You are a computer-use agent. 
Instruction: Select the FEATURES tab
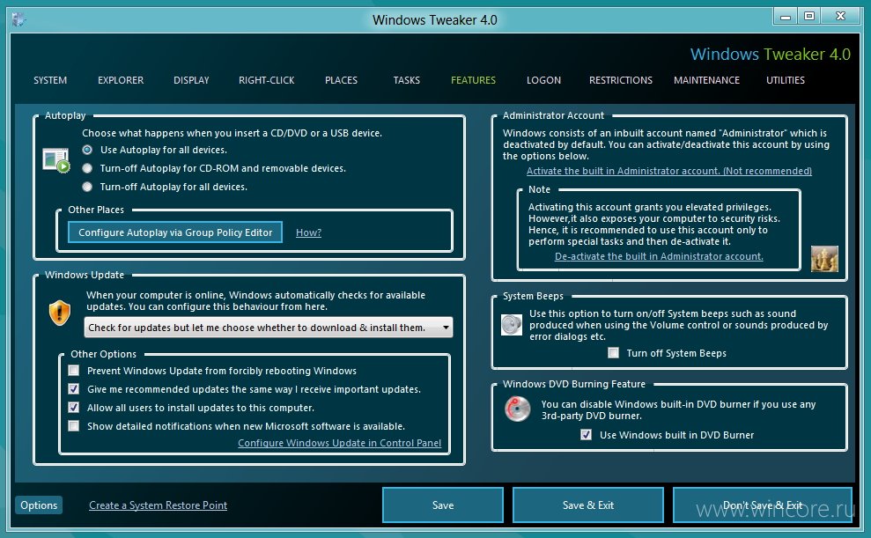coord(473,80)
